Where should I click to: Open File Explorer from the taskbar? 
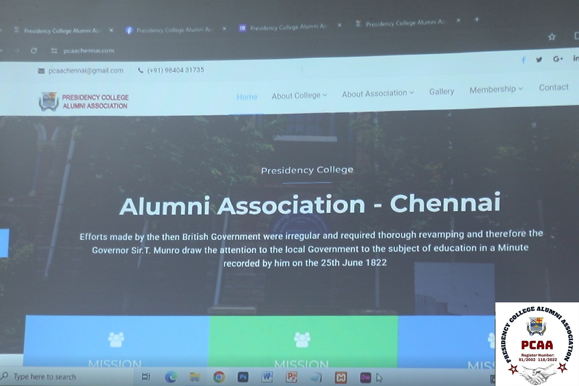pos(195,377)
